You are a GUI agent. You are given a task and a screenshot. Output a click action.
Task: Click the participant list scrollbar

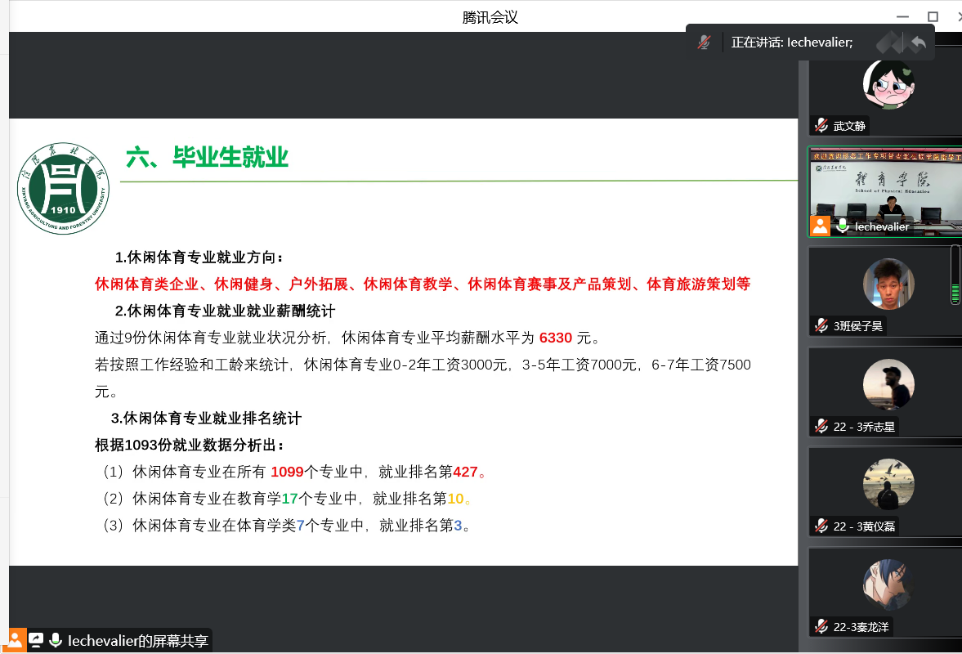tap(955, 275)
